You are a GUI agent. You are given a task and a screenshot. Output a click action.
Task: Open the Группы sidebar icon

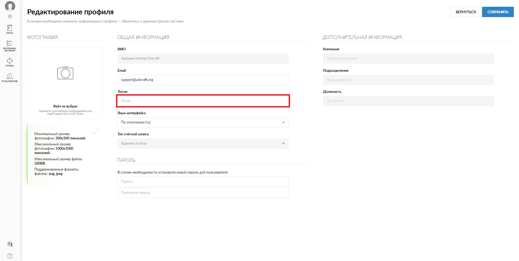click(x=10, y=62)
